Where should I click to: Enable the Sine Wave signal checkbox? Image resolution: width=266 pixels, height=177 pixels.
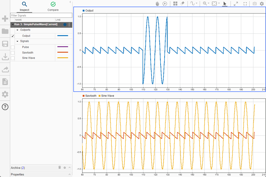click(x=13, y=58)
